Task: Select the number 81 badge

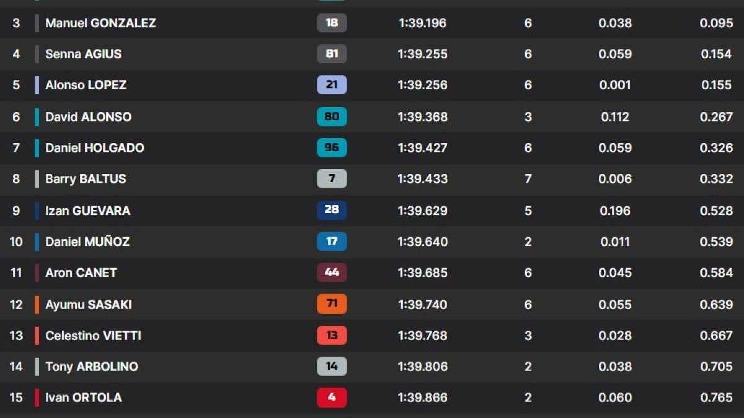Action: click(x=332, y=54)
